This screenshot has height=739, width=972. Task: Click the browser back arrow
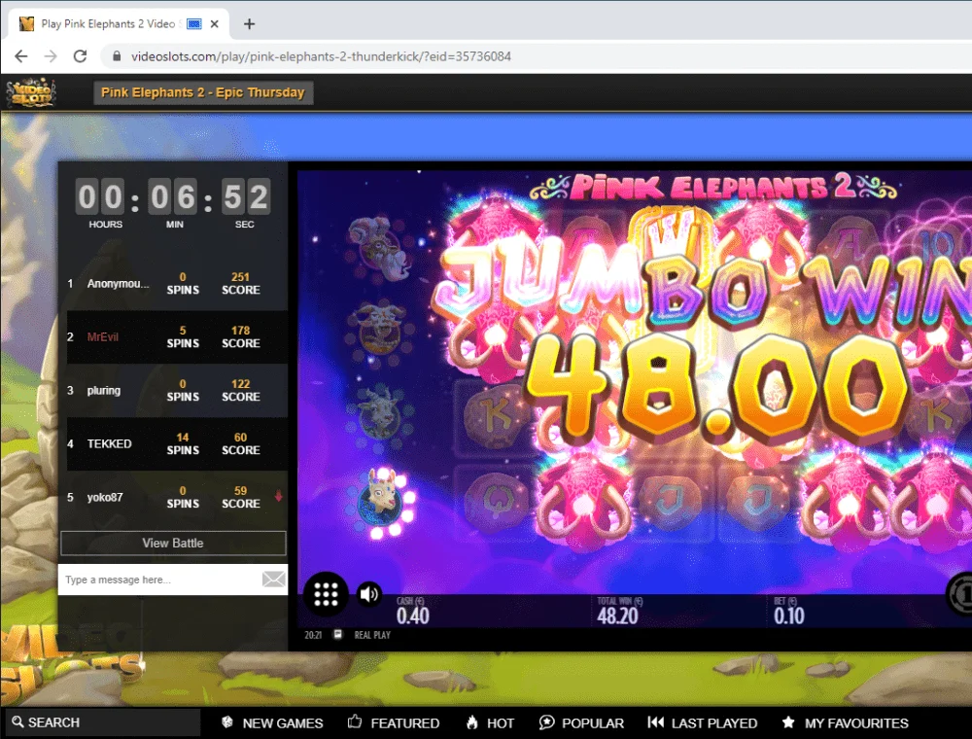tap(21, 56)
